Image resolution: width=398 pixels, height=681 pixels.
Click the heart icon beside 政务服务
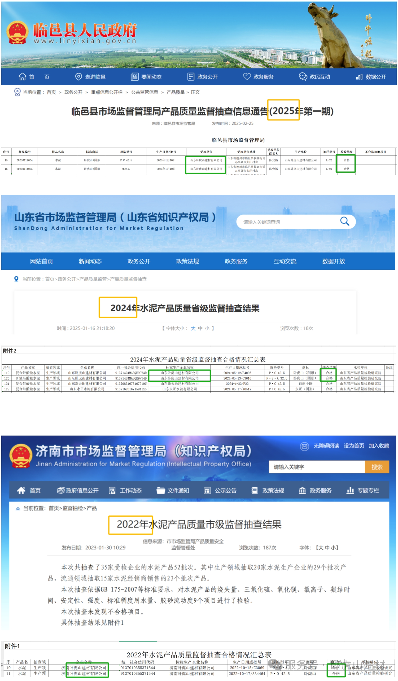click(x=247, y=77)
